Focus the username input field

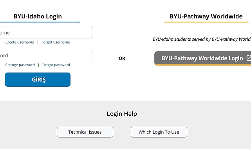click(x=46, y=33)
